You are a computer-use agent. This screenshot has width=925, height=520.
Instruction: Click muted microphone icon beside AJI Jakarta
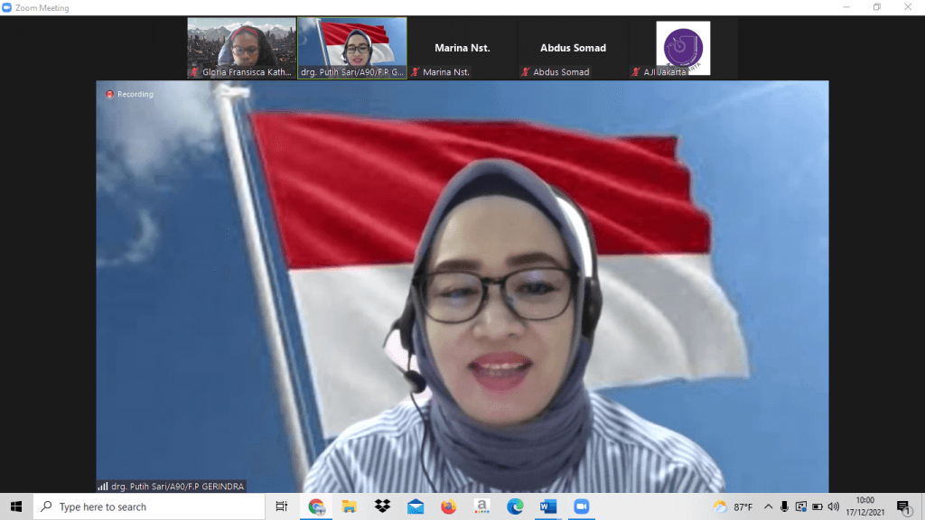(x=635, y=72)
